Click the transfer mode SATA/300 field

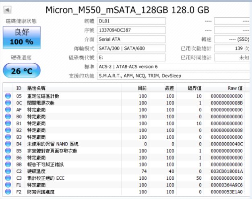(x=131, y=48)
